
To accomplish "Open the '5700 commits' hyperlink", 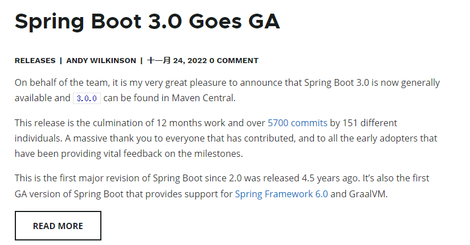I will tap(297, 123).
